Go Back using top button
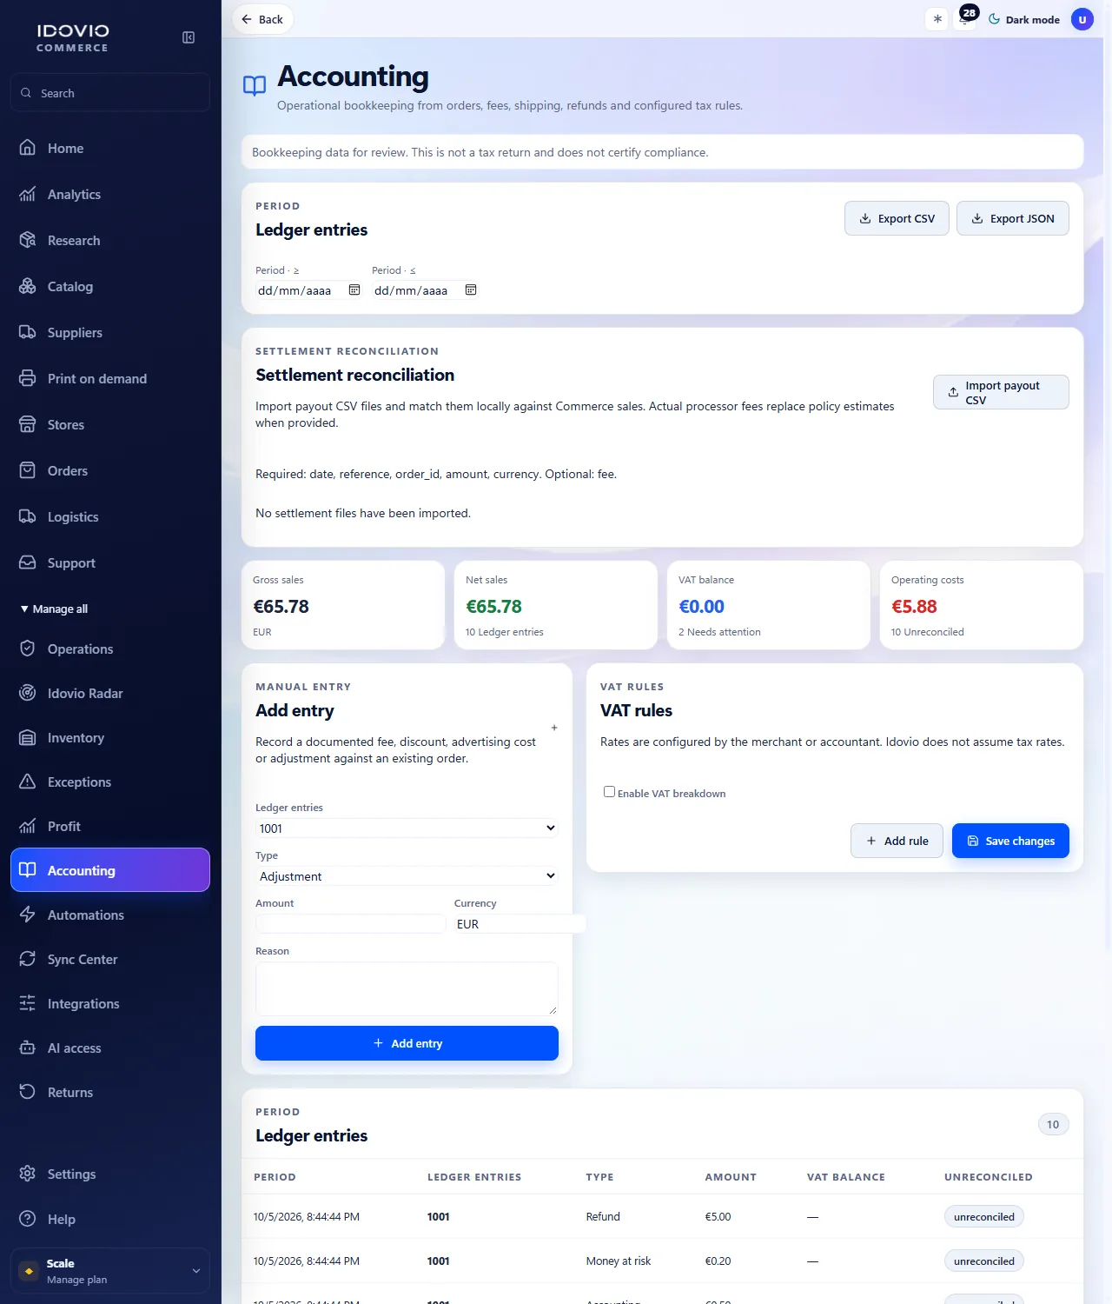The width and height of the screenshot is (1112, 1304). 262,19
